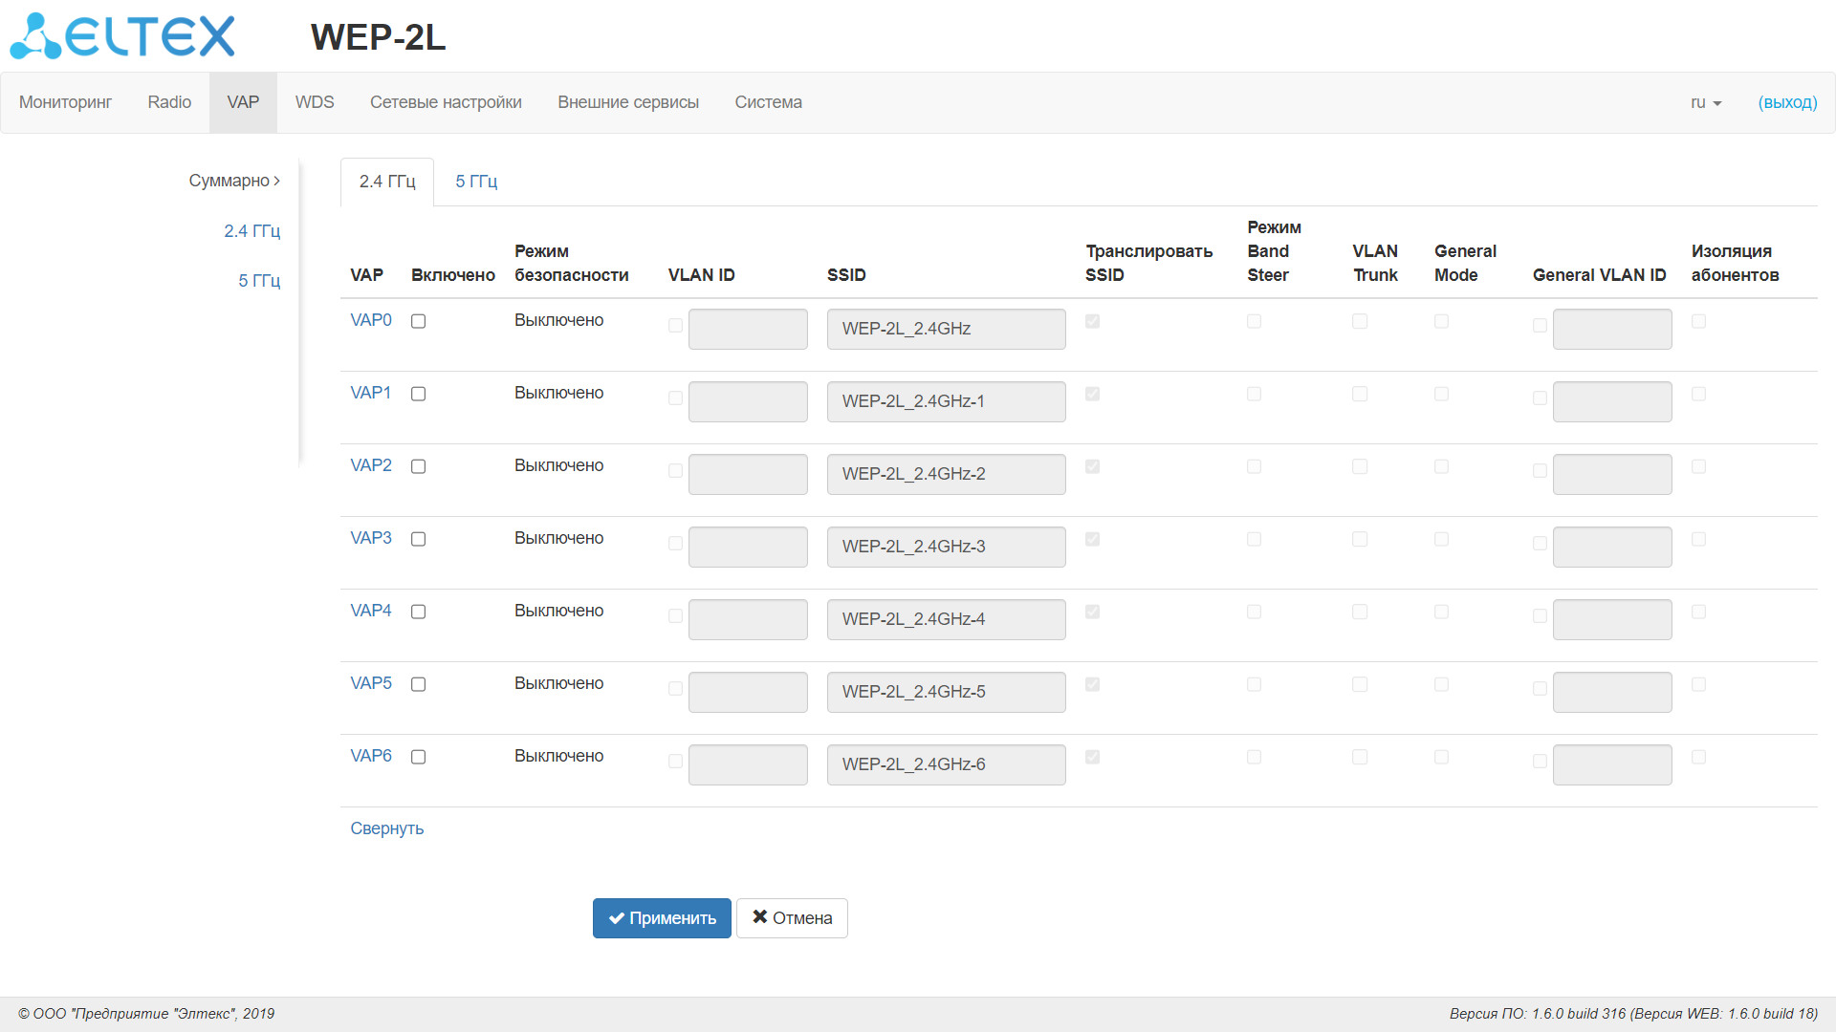Collapse the VAP list via Свернуть
Image resolution: width=1836 pixels, height=1032 pixels.
tap(386, 828)
